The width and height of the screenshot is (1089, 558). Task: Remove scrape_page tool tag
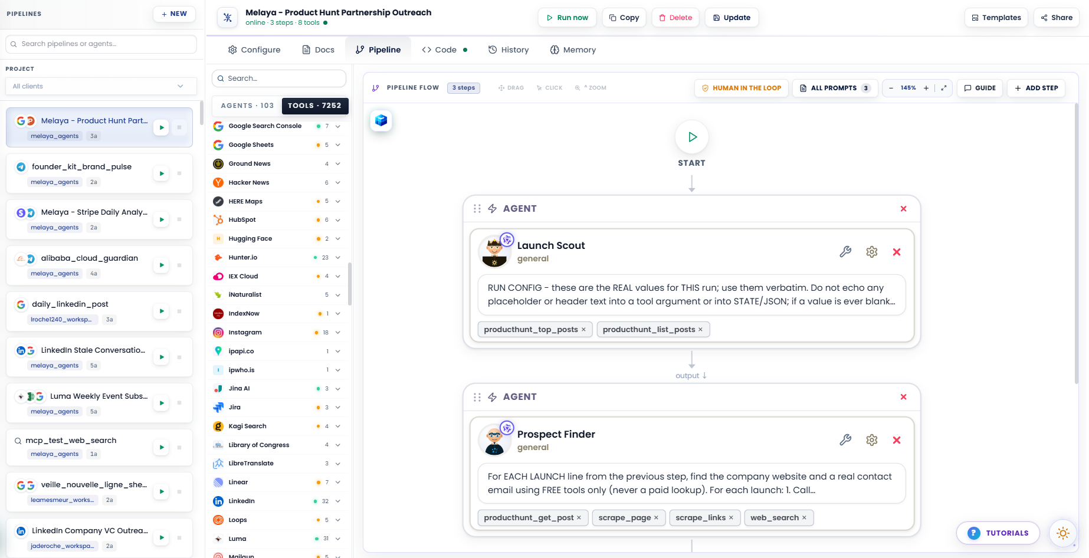[x=656, y=518]
